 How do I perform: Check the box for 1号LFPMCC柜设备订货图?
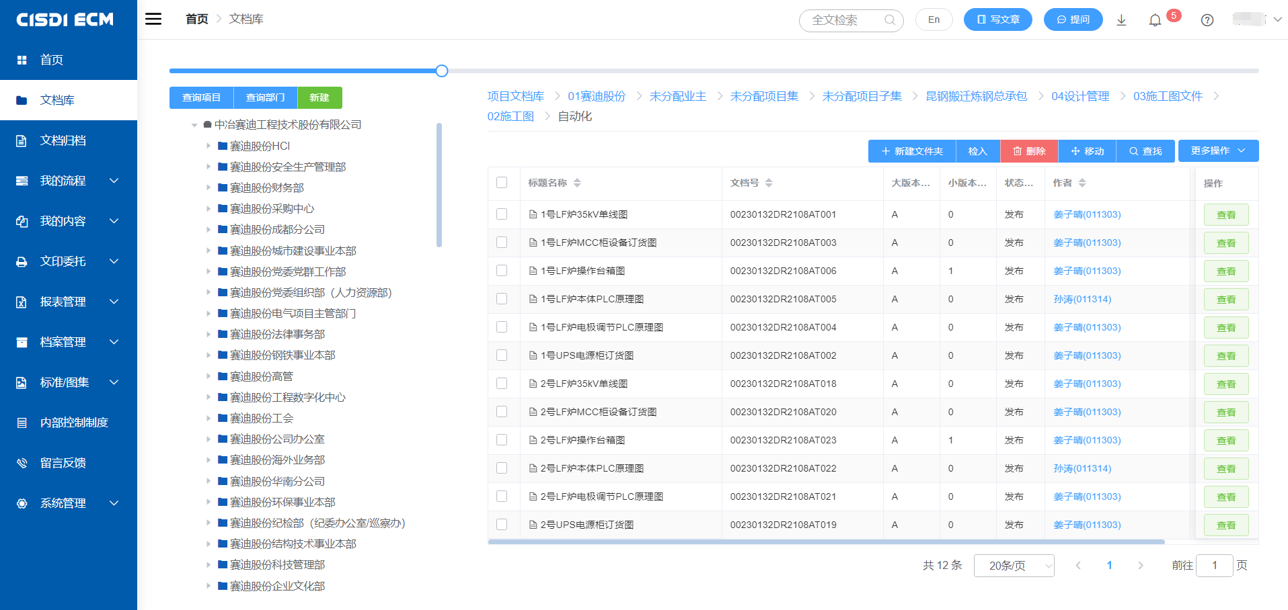point(502,243)
